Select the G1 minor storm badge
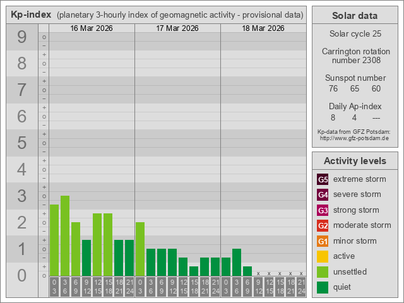The height and width of the screenshot is (303, 404). (323, 241)
